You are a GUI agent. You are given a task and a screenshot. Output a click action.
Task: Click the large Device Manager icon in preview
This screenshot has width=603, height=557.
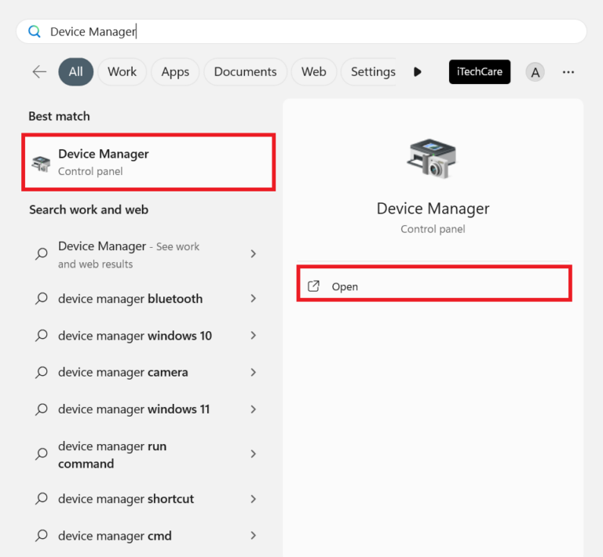click(x=432, y=158)
